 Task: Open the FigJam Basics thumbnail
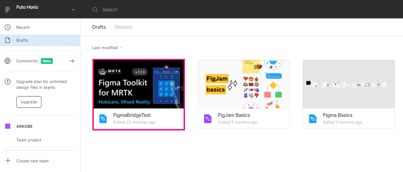[x=244, y=84]
